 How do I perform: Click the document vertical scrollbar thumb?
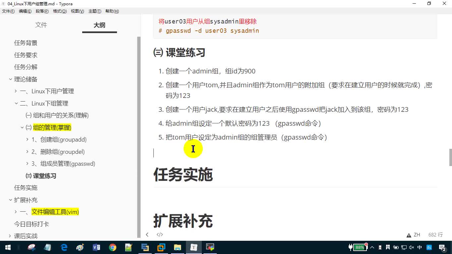(x=450, y=157)
